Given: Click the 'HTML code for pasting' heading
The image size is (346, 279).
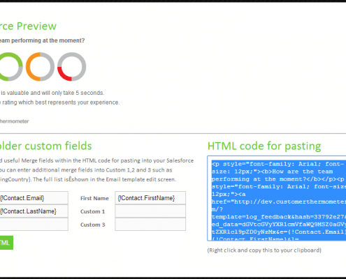Looking at the screenshot, I should (264, 146).
